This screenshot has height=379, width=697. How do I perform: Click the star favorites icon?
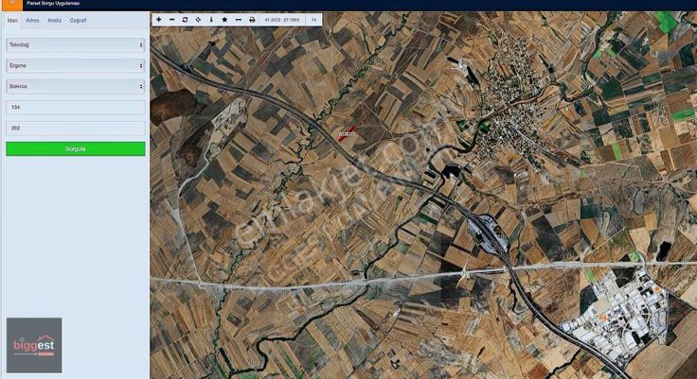224,20
